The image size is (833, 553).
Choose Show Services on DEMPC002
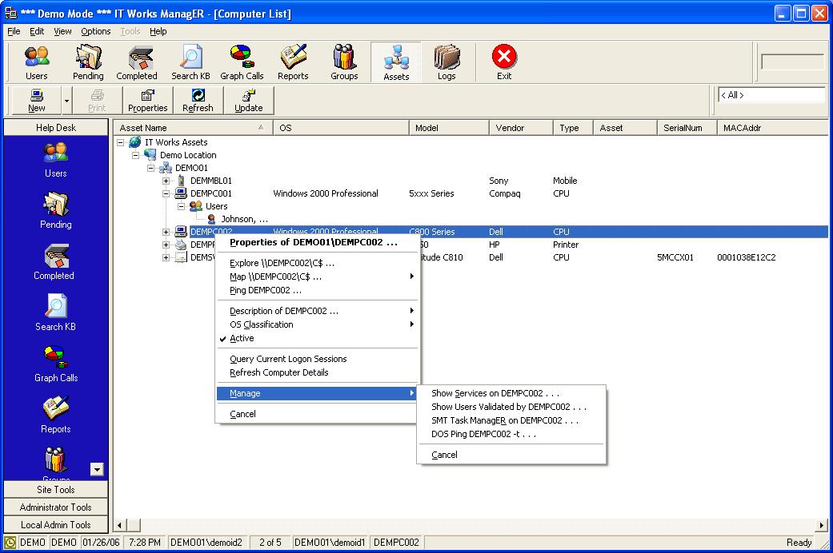(x=495, y=393)
